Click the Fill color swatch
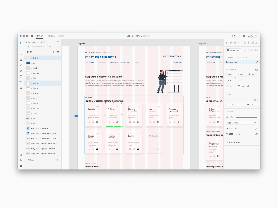278x208 pixels. [231, 129]
